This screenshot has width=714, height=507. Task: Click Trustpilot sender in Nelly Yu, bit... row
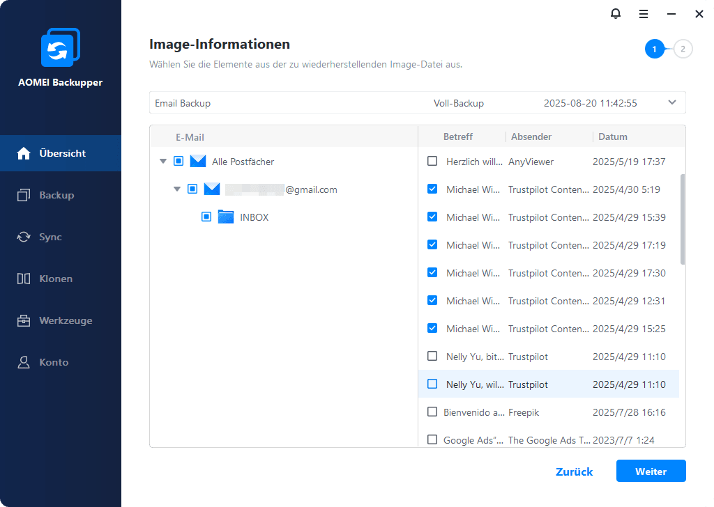point(528,357)
